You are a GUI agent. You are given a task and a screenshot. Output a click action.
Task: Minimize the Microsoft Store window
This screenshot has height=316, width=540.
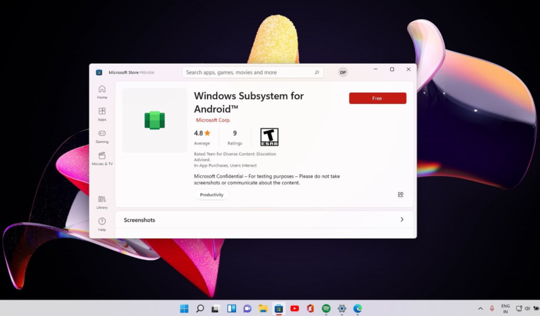point(375,69)
